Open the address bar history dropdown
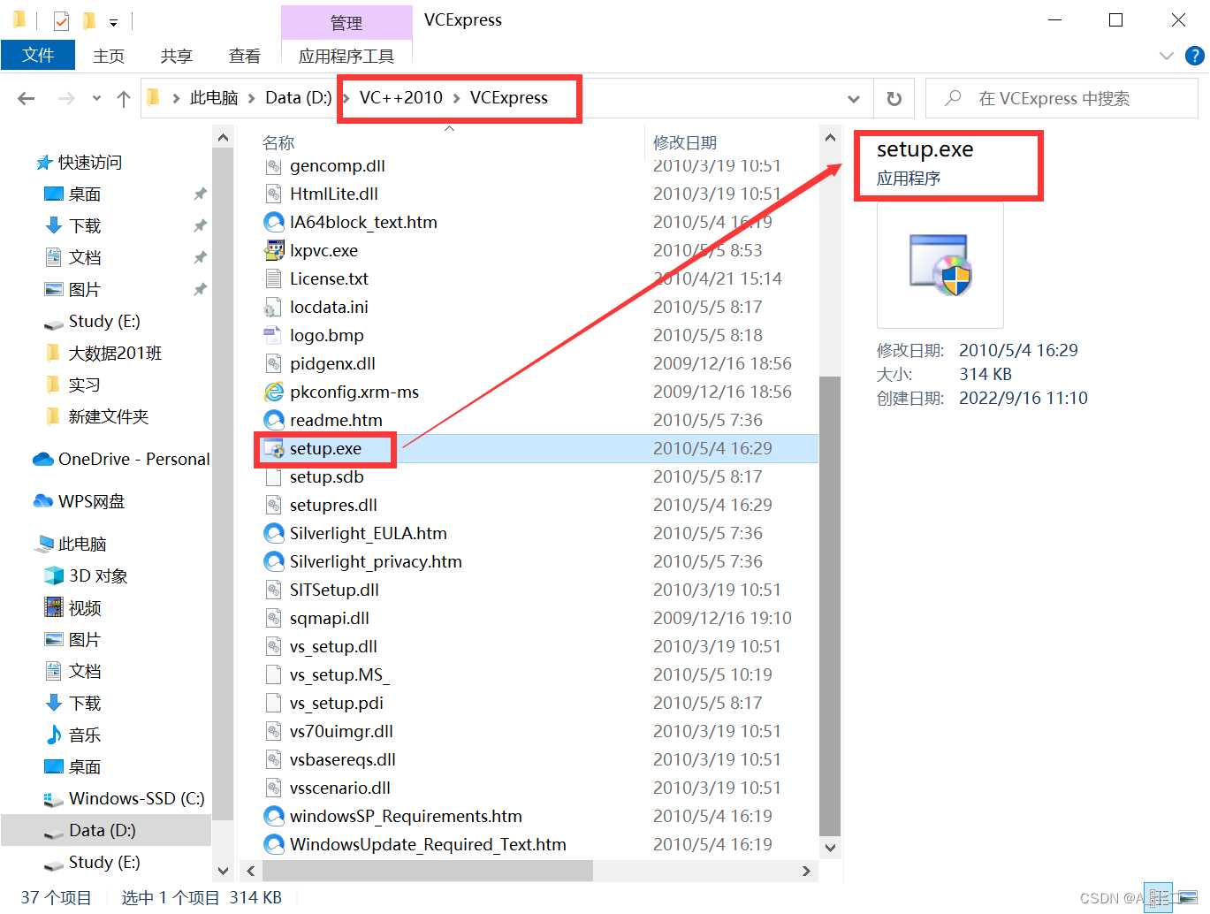The height and width of the screenshot is (914, 1210). (854, 99)
